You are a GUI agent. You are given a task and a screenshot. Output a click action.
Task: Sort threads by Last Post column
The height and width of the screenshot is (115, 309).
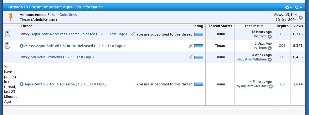[x=252, y=26]
